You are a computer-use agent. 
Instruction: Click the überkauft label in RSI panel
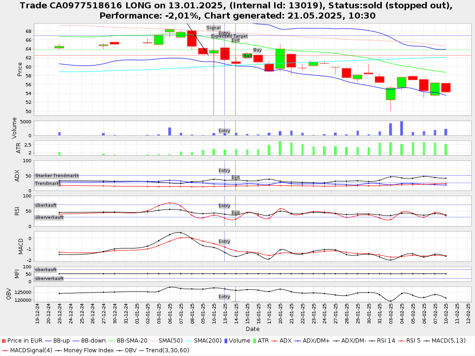click(x=46, y=205)
